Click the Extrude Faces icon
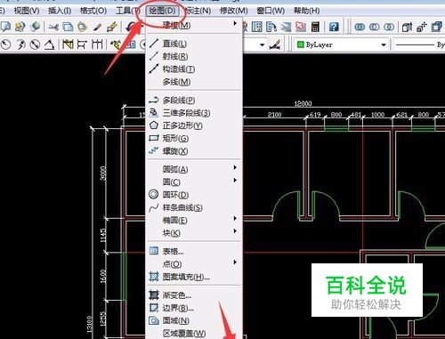The width and height of the screenshot is (445, 339). (407, 27)
